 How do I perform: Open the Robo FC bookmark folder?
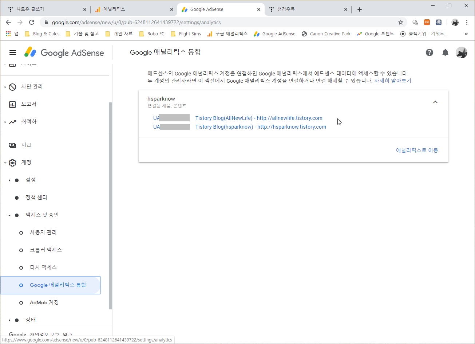pyautogui.click(x=152, y=34)
